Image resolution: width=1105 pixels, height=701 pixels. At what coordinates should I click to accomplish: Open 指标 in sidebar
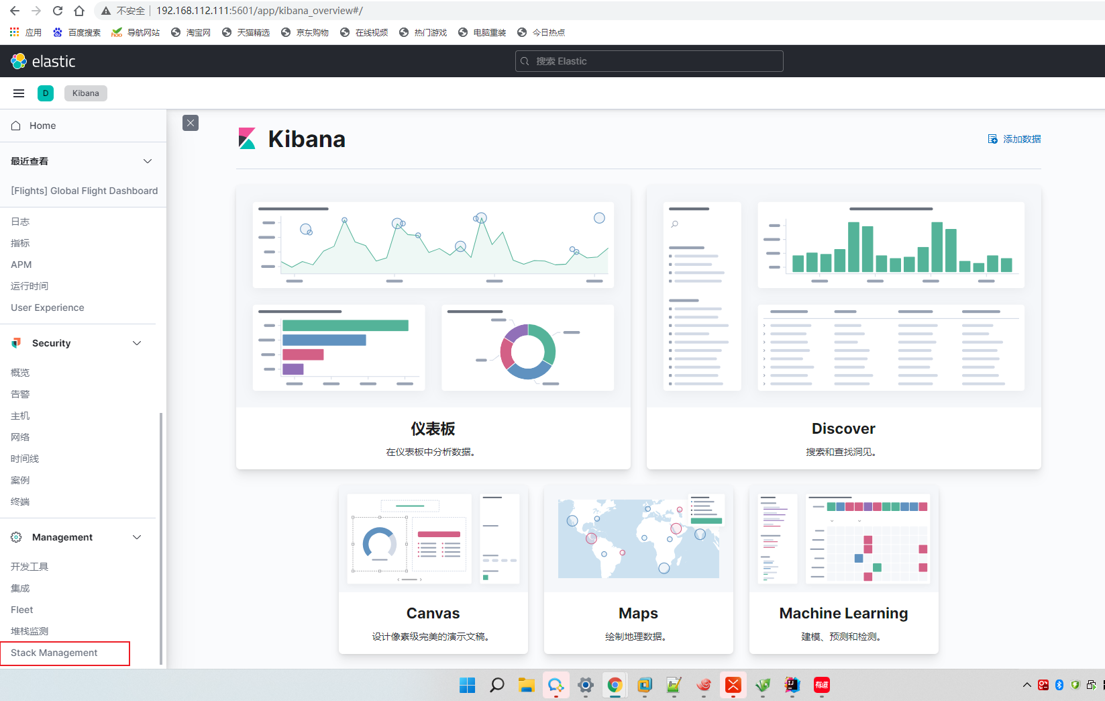pyautogui.click(x=20, y=243)
